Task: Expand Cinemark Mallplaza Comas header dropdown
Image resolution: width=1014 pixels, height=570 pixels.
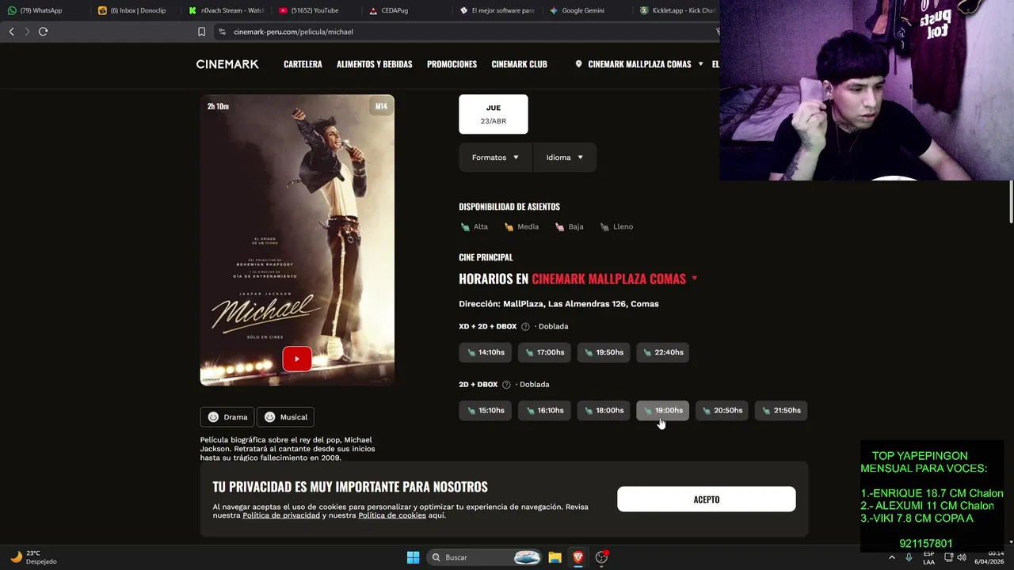Action: click(700, 64)
